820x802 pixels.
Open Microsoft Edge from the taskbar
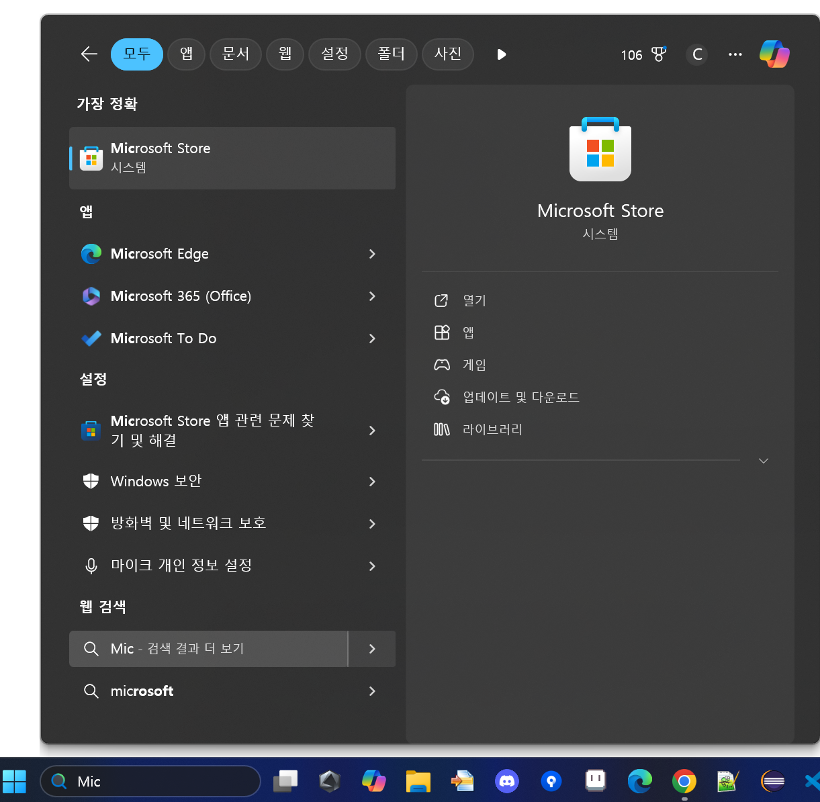pyautogui.click(x=640, y=781)
